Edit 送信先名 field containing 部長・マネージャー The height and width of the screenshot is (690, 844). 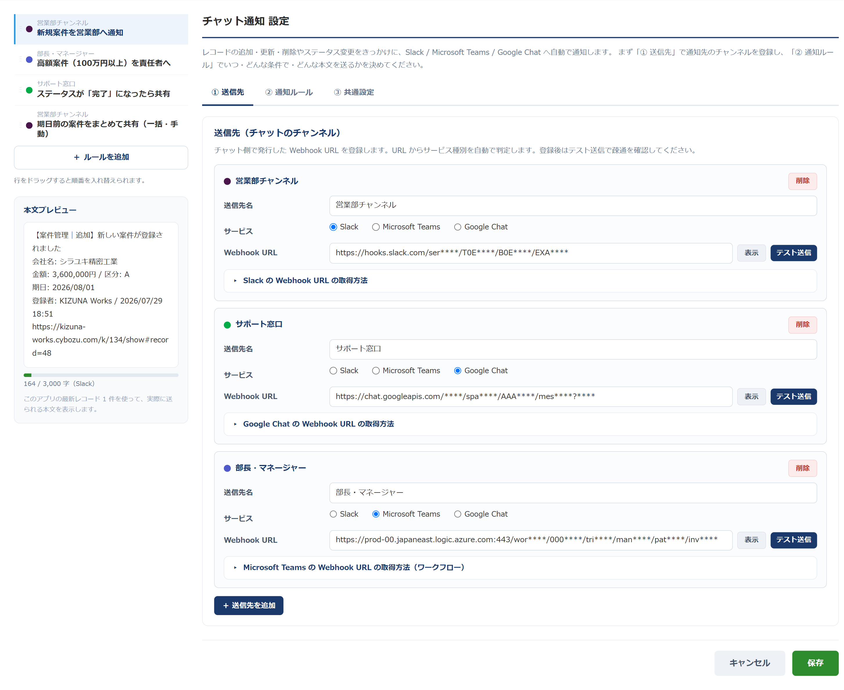[x=573, y=493]
